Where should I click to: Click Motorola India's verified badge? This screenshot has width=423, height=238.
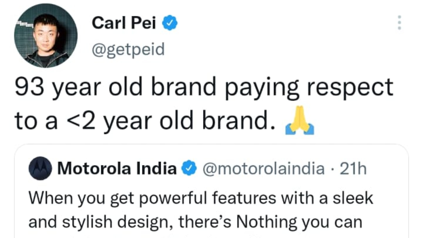point(190,168)
